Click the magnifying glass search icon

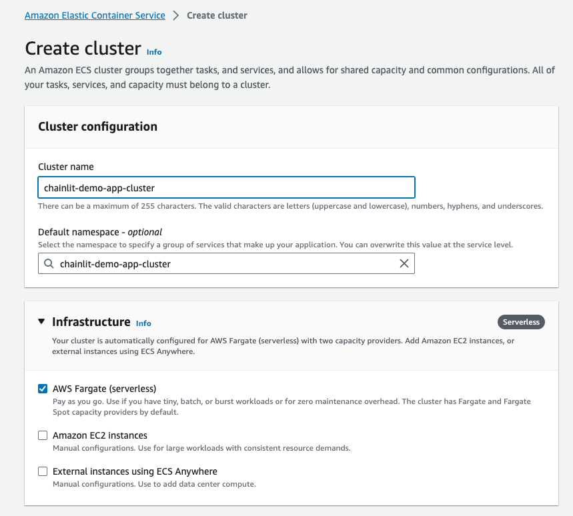(x=49, y=263)
